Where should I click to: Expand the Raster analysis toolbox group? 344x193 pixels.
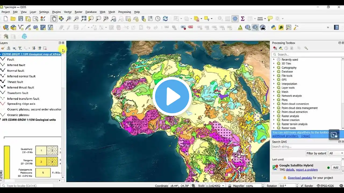274,116
